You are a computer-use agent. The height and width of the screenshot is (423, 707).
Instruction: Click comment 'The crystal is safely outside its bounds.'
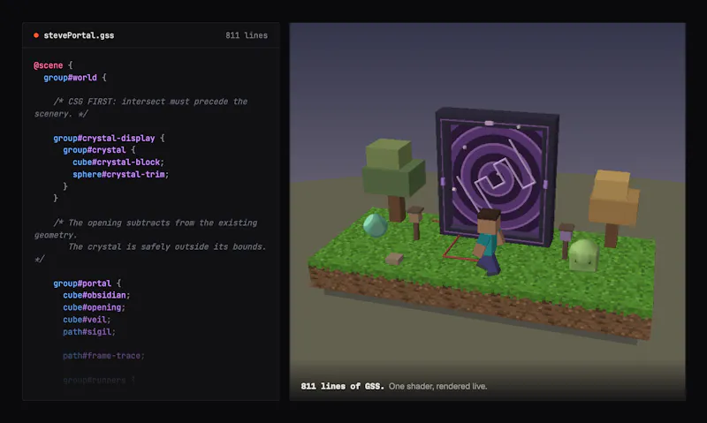(x=167, y=246)
